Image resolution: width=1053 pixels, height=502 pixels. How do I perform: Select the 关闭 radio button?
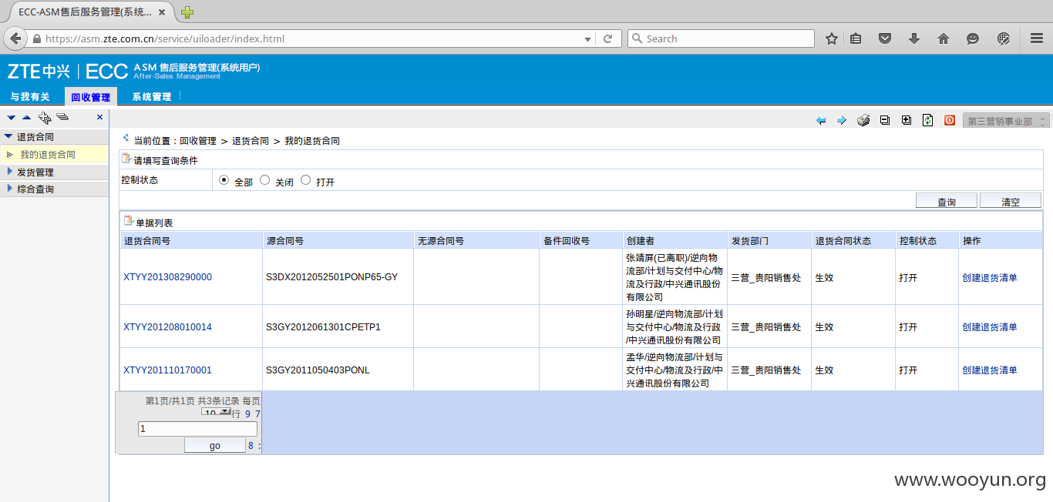[264, 180]
